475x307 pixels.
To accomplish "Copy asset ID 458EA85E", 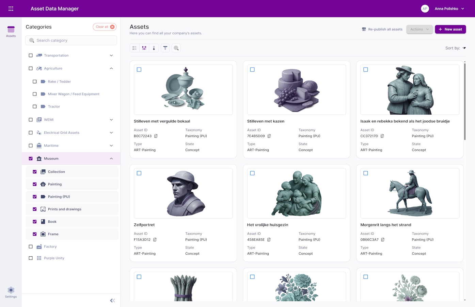I will point(269,240).
